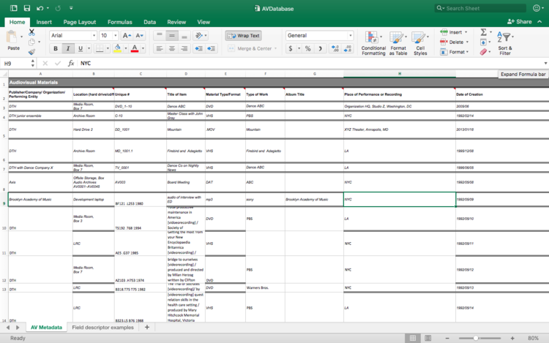Click the Cut scissors icon

[32, 32]
